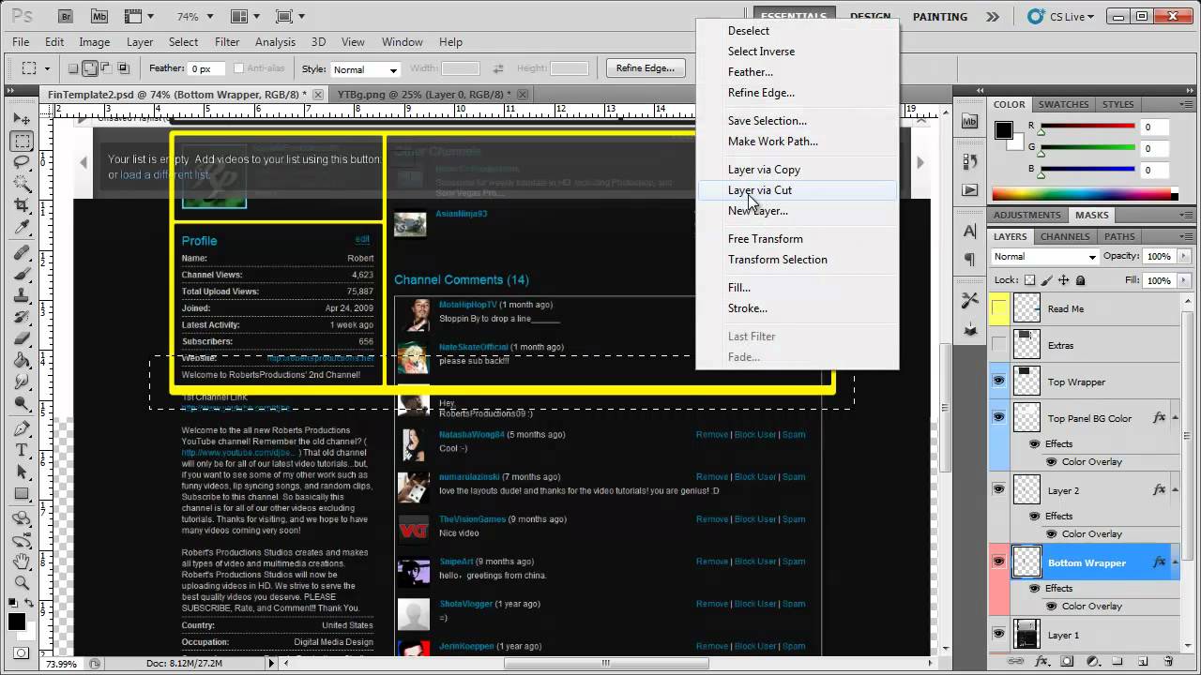Switch to the YTBg.png document tab
Screen dimensions: 1201x675
[x=424, y=94]
